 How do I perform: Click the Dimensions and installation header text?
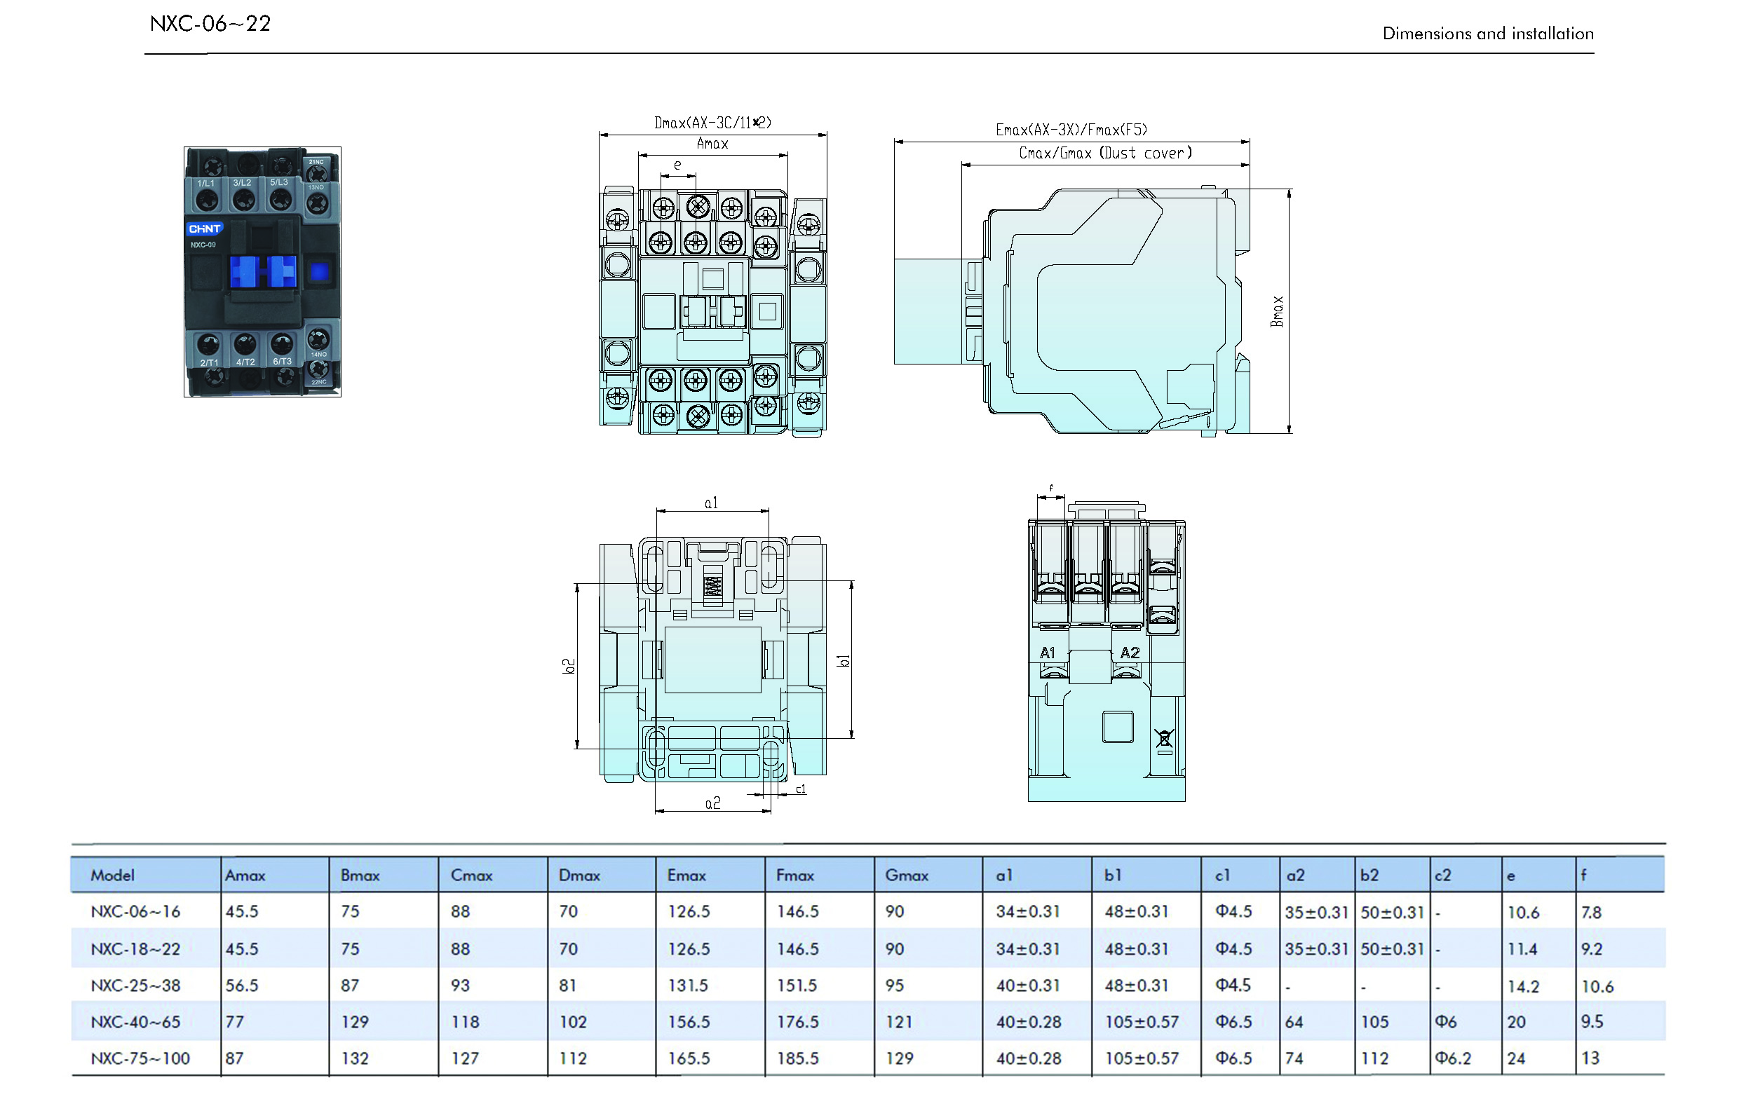[1488, 33]
